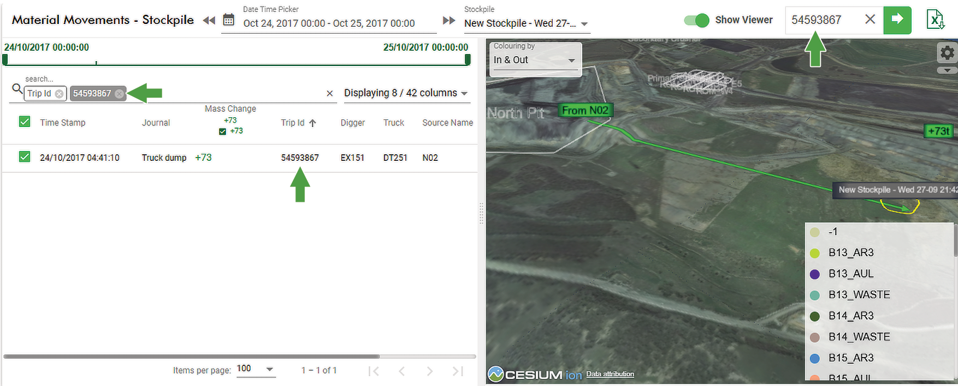Click the 24/10/2017 04:41:10 timestamp cell
This screenshot has height=386, width=958.
pos(80,158)
